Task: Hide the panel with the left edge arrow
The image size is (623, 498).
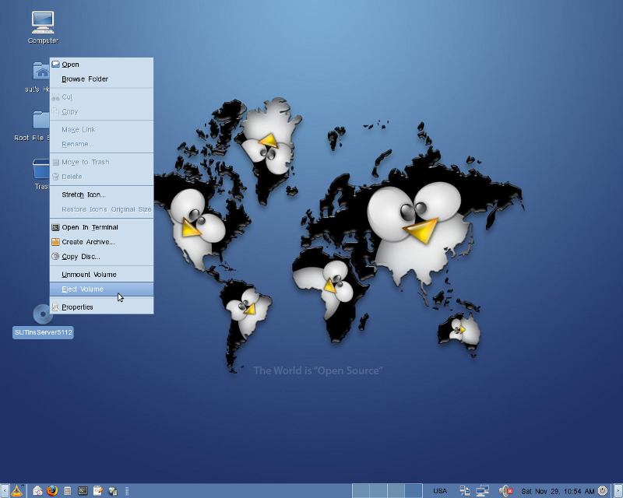Action: 4,491
